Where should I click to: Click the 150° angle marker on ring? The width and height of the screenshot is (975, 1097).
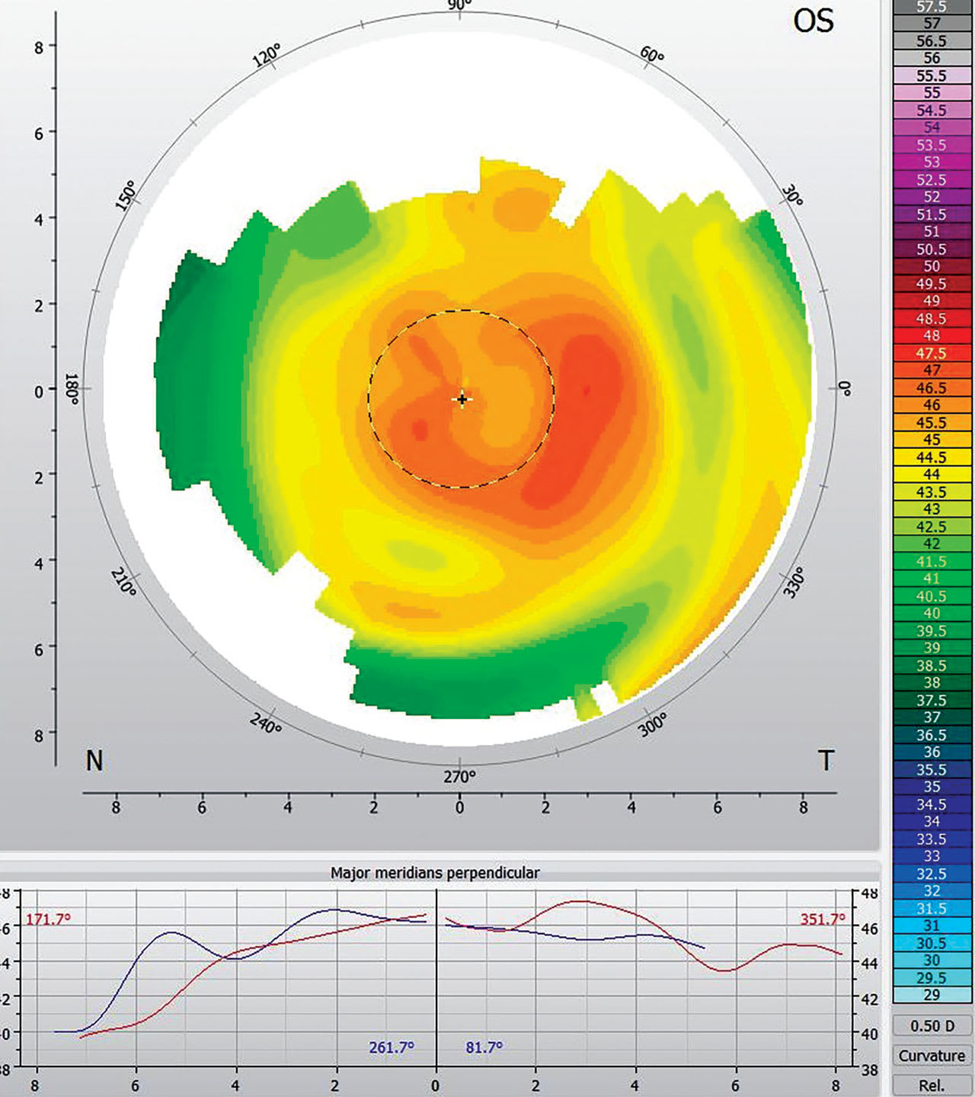pyautogui.click(x=126, y=195)
